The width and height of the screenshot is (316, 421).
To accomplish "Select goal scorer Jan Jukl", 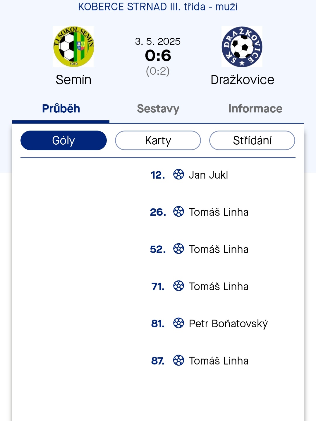I will 208,175.
